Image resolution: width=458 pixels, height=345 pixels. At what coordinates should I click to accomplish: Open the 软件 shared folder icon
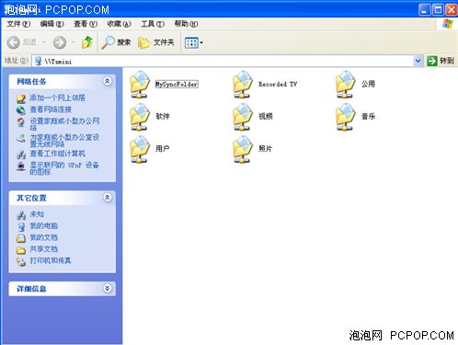coord(140,117)
